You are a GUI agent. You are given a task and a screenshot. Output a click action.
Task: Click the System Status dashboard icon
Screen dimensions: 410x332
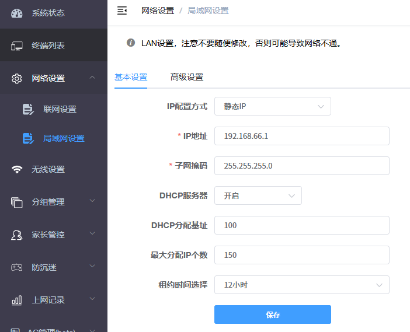click(17, 13)
